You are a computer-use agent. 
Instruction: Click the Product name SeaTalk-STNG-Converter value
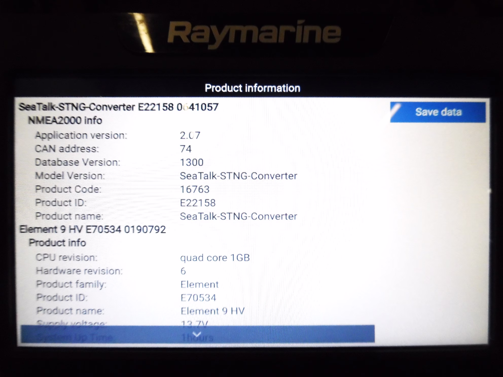click(x=238, y=216)
